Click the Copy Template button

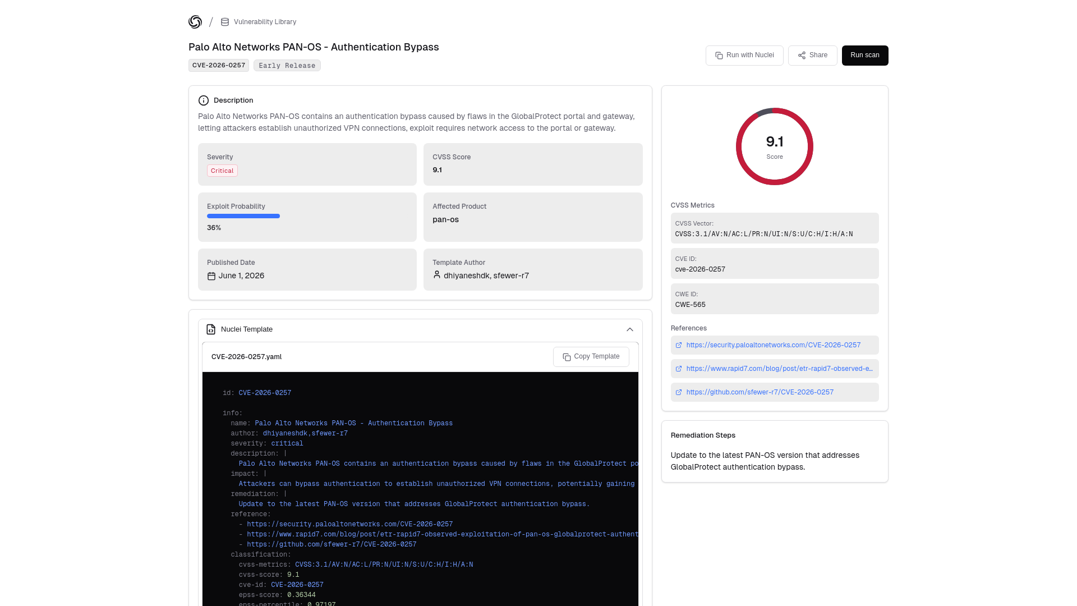click(x=591, y=357)
